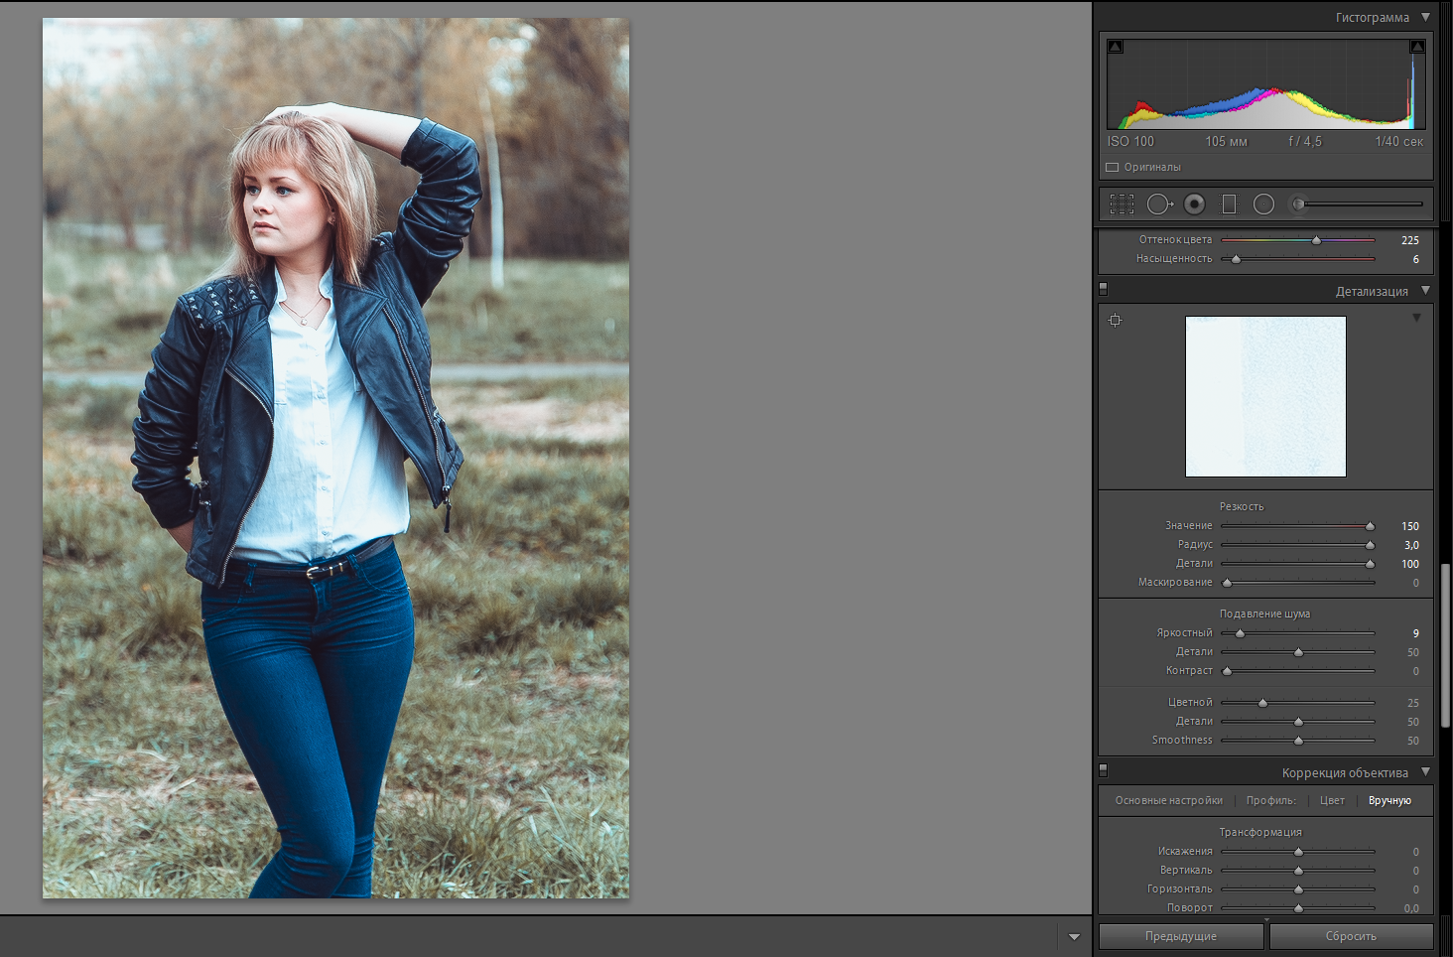Adjust the Маскирование slider

point(1227,583)
